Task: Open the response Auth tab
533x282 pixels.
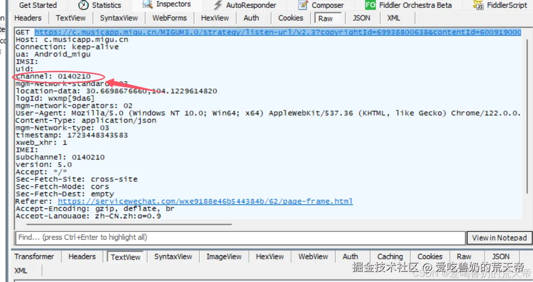Action: click(350, 257)
